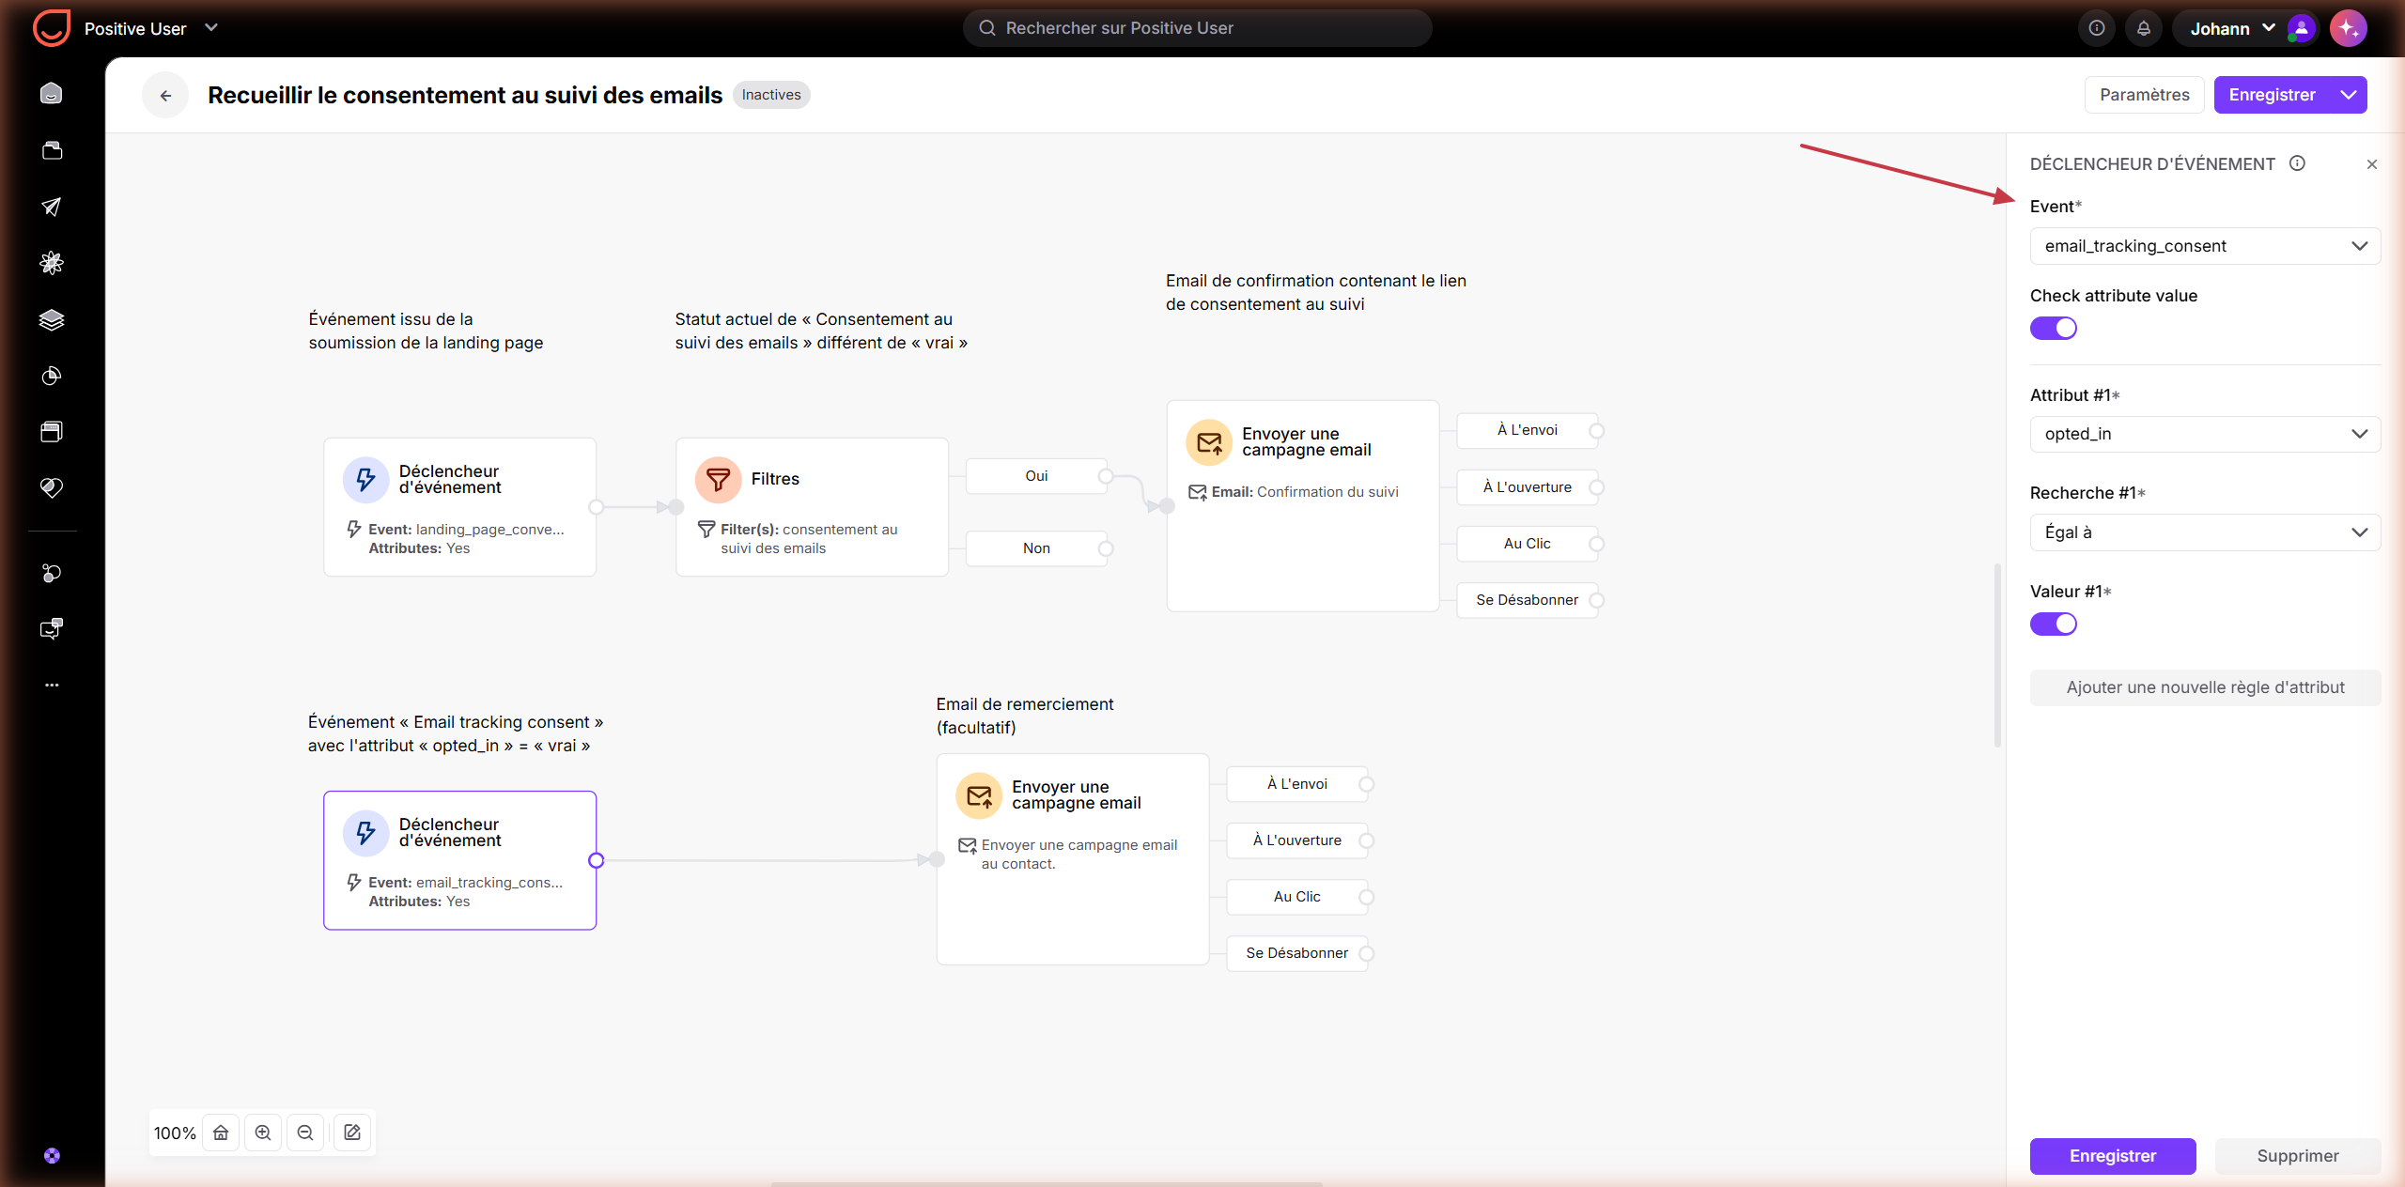2405x1187 pixels.
Task: Select the Filtres node
Action: (x=812, y=507)
